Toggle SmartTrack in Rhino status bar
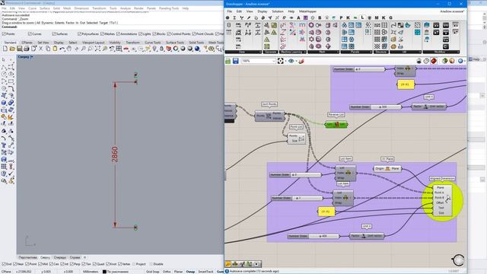The width and height of the screenshot is (487, 274). point(205,272)
